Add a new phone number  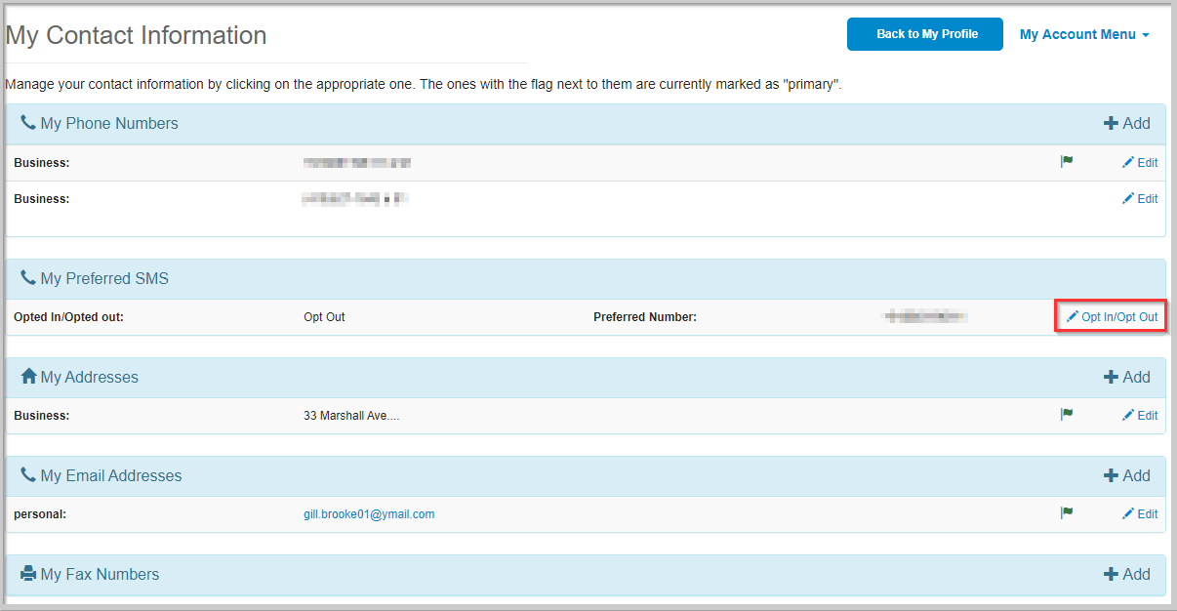1127,123
